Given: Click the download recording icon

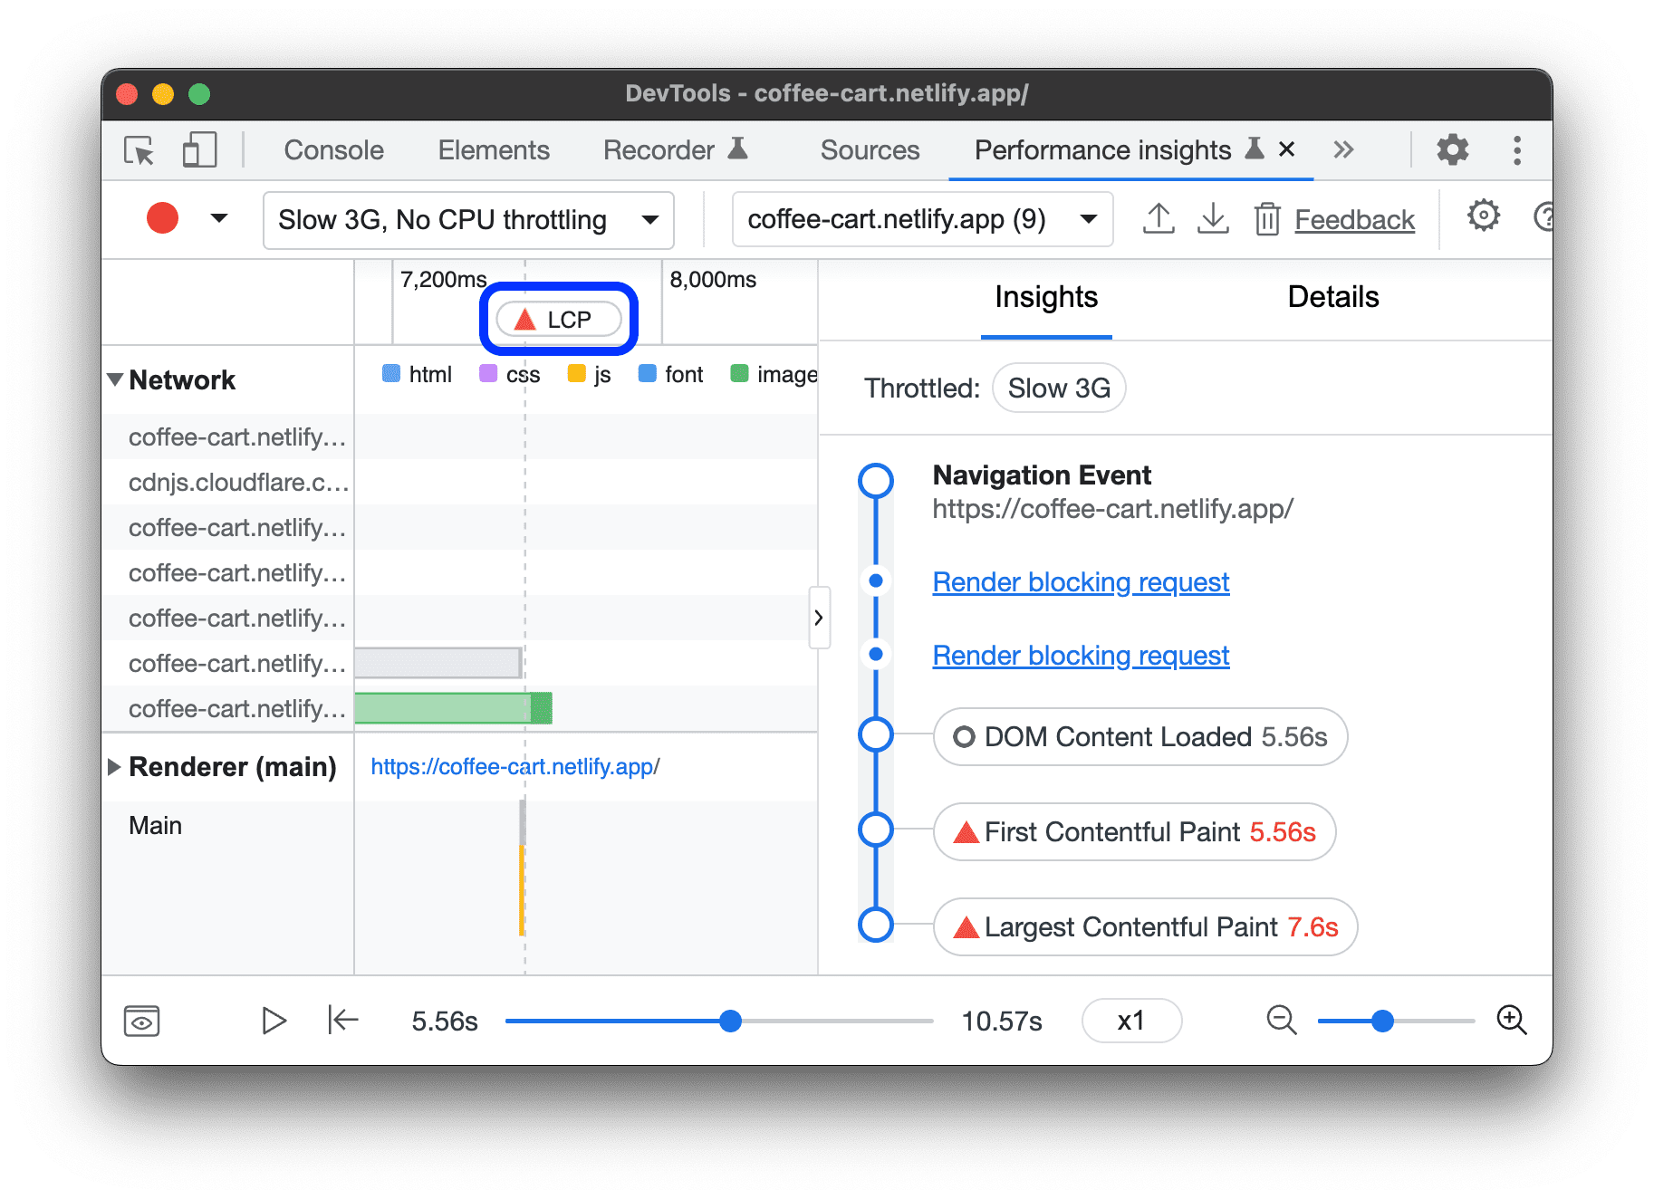Looking at the screenshot, I should pyautogui.click(x=1213, y=219).
